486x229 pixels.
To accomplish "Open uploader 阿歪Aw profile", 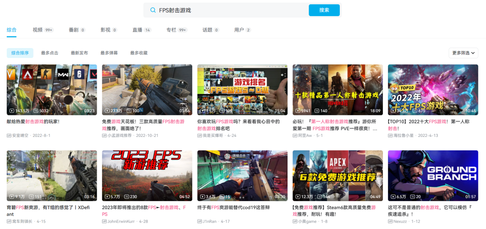I will 305,136.
